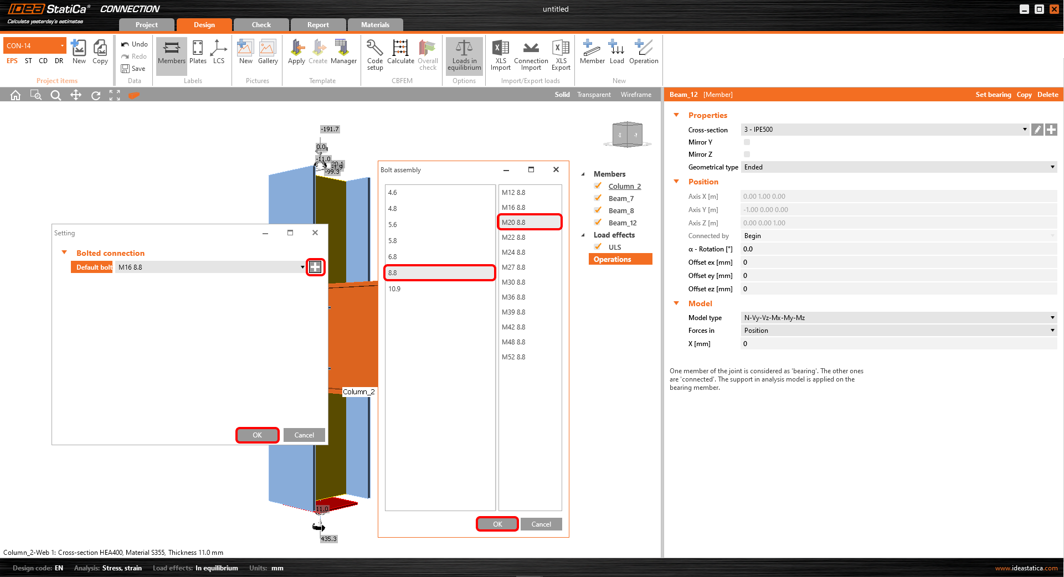Click the Code setup icon

[374, 54]
